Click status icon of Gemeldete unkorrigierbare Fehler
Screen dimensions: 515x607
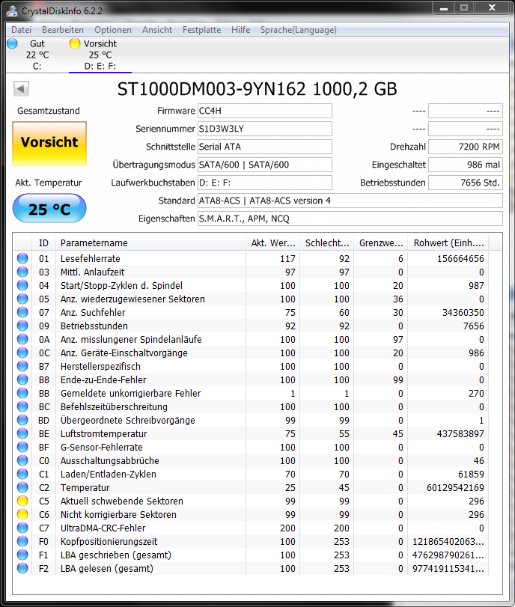pyautogui.click(x=22, y=393)
